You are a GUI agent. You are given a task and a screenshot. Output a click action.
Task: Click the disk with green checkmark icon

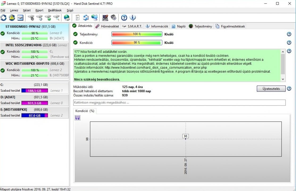(48, 18)
